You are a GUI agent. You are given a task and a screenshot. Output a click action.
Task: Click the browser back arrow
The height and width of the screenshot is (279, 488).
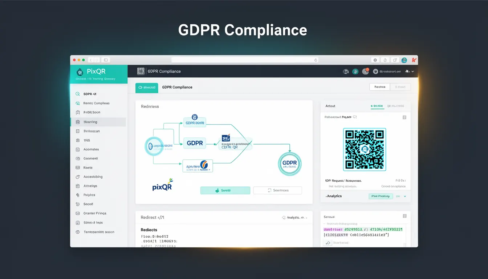tap(91, 60)
